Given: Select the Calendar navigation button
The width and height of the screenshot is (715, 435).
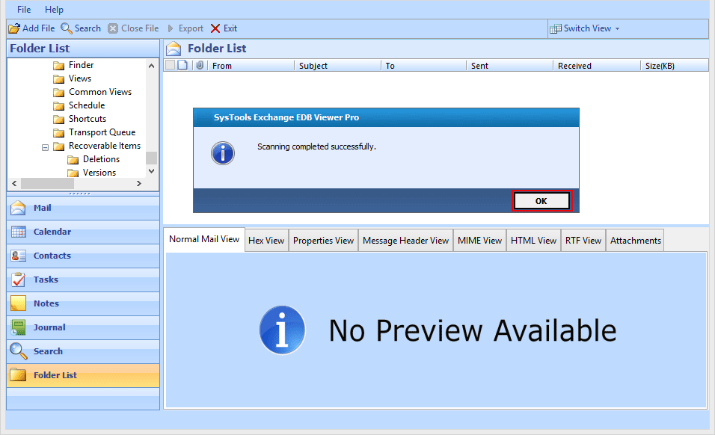Looking at the screenshot, I should [x=83, y=232].
